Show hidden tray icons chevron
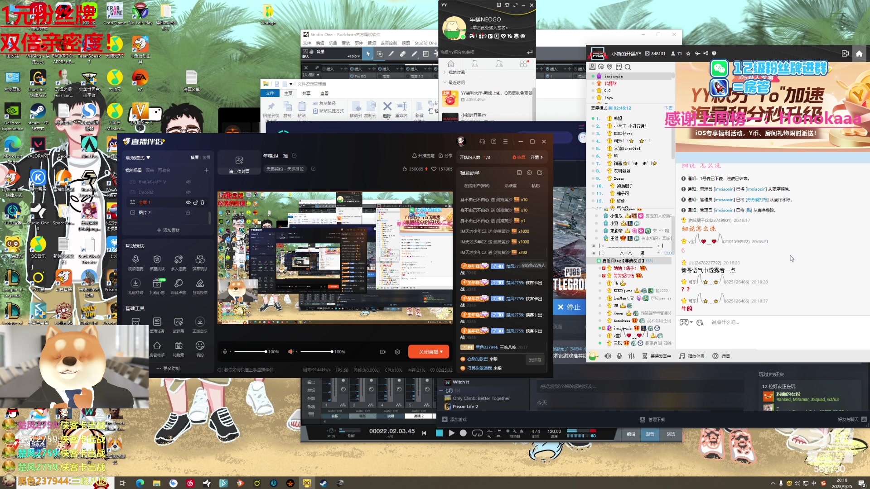Viewport: 870px width, 489px height. [773, 483]
